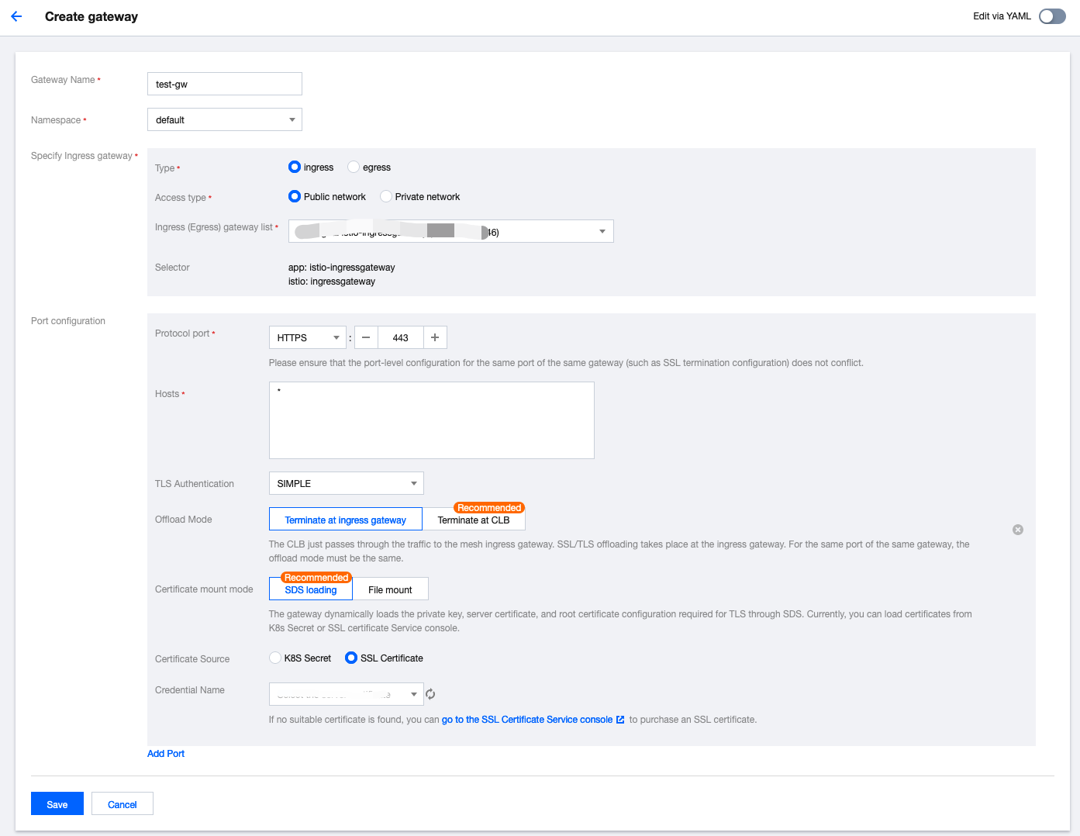
Task: Open the TLS Authentication SIMPLE dropdown
Action: coord(346,483)
